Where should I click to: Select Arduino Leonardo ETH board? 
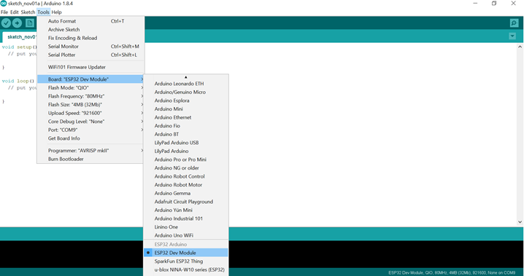pos(186,84)
